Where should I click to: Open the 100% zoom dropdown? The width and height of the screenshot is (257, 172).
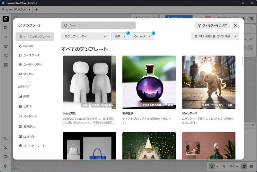click(233, 167)
